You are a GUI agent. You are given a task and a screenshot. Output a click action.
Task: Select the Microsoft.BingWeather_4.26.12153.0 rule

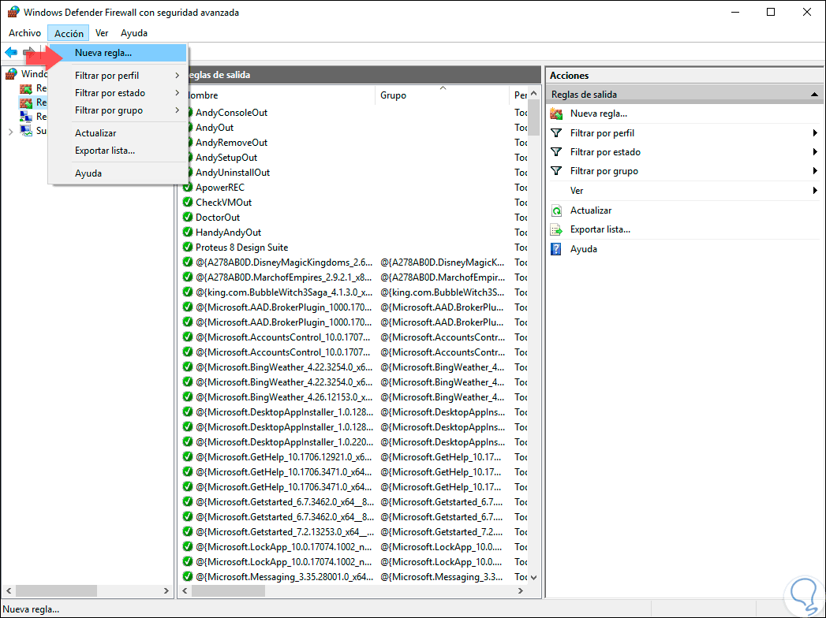[x=284, y=397]
